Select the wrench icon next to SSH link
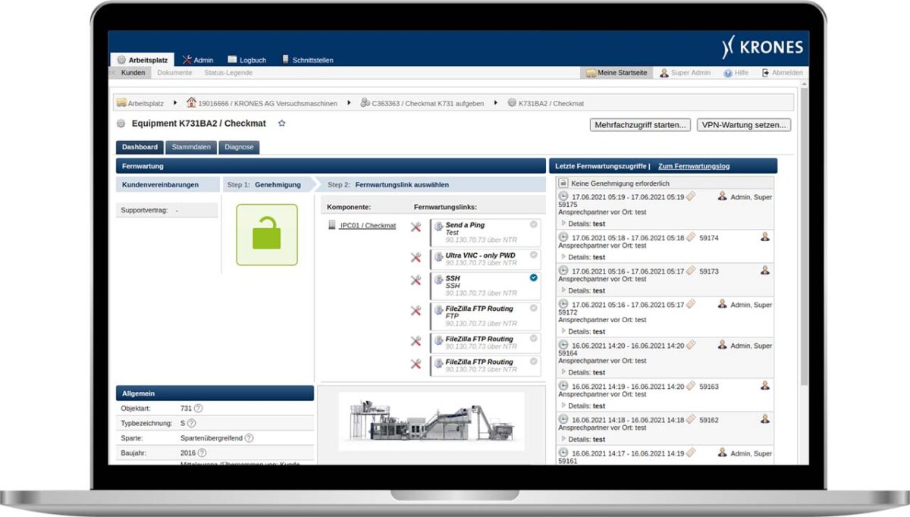910x517 pixels. pos(416,278)
